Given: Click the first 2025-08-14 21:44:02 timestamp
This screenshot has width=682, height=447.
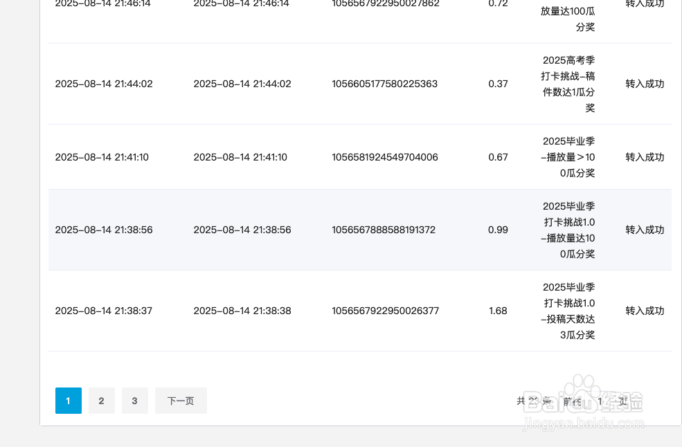Looking at the screenshot, I should [104, 84].
